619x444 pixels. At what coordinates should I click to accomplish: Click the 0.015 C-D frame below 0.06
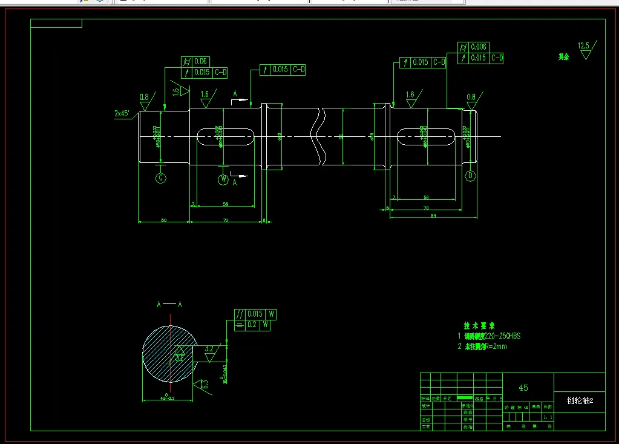click(204, 73)
